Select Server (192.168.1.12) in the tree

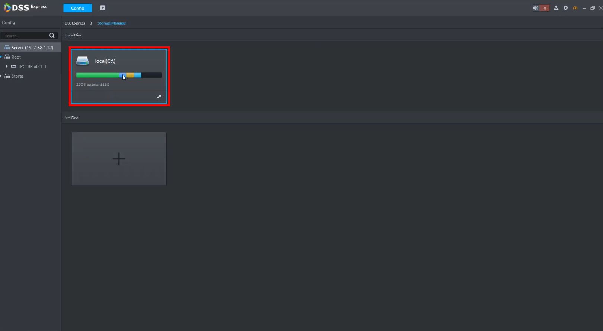click(30, 48)
